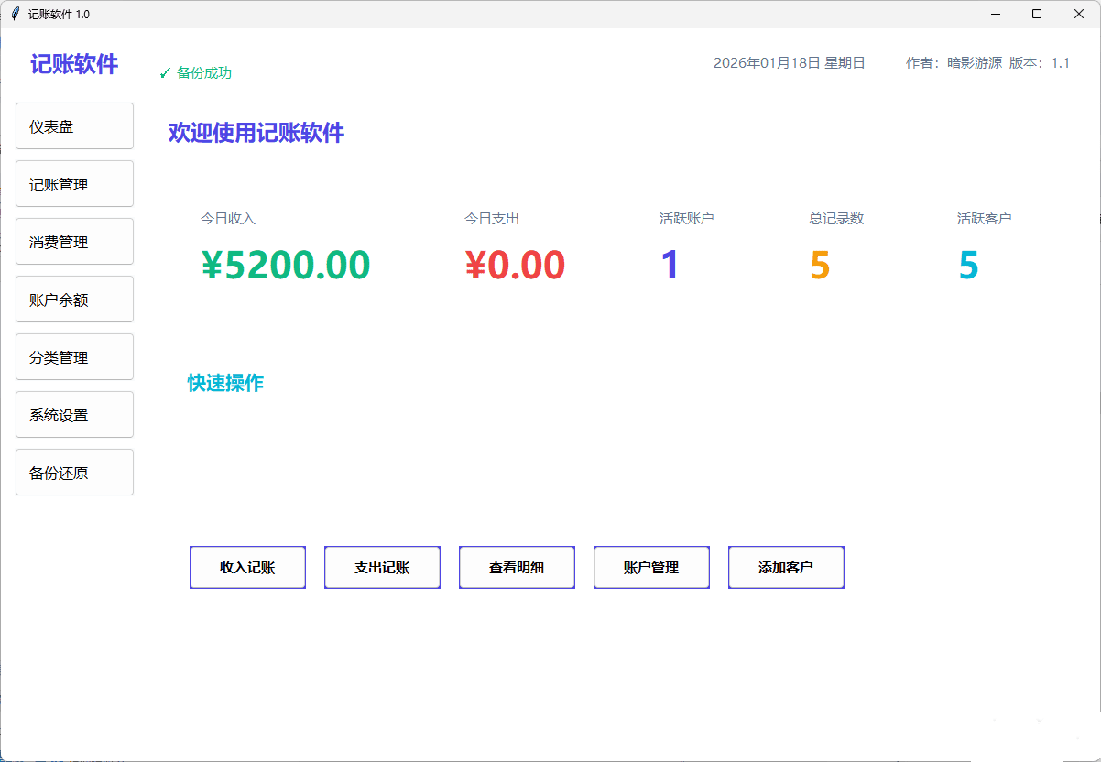Click the 活跃账户 active accounts counter
Viewport: 1101px width, 762px height.
coord(670,265)
